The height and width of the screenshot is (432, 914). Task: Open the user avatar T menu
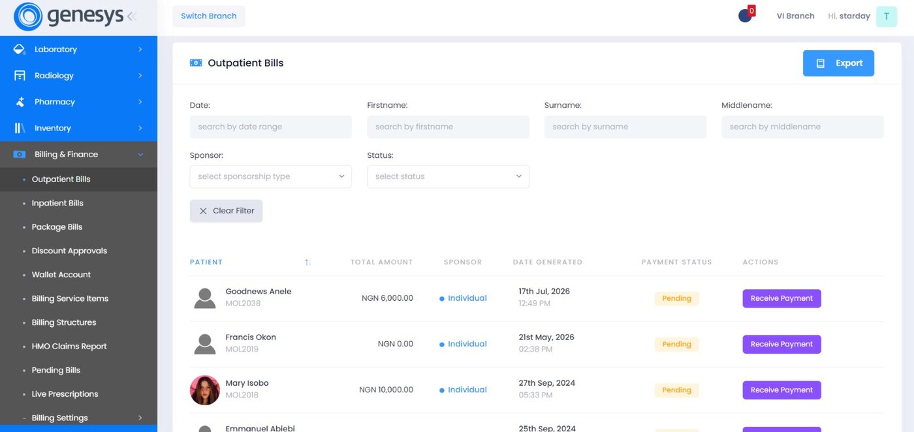coord(887,16)
